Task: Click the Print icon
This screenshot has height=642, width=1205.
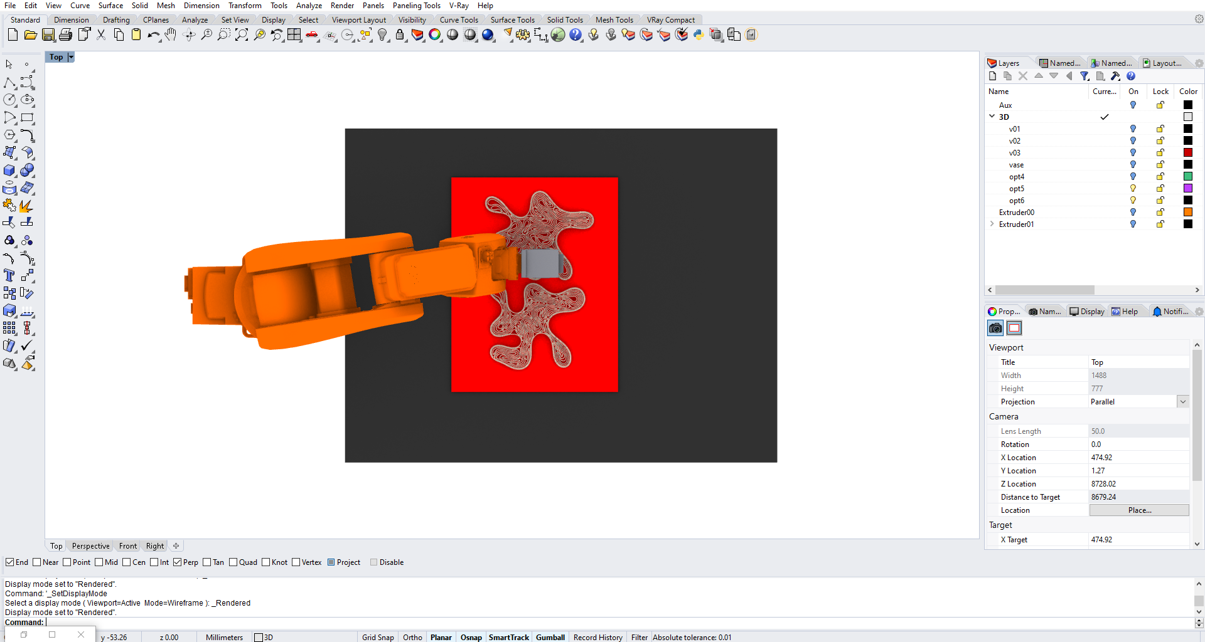Action: pyautogui.click(x=65, y=35)
